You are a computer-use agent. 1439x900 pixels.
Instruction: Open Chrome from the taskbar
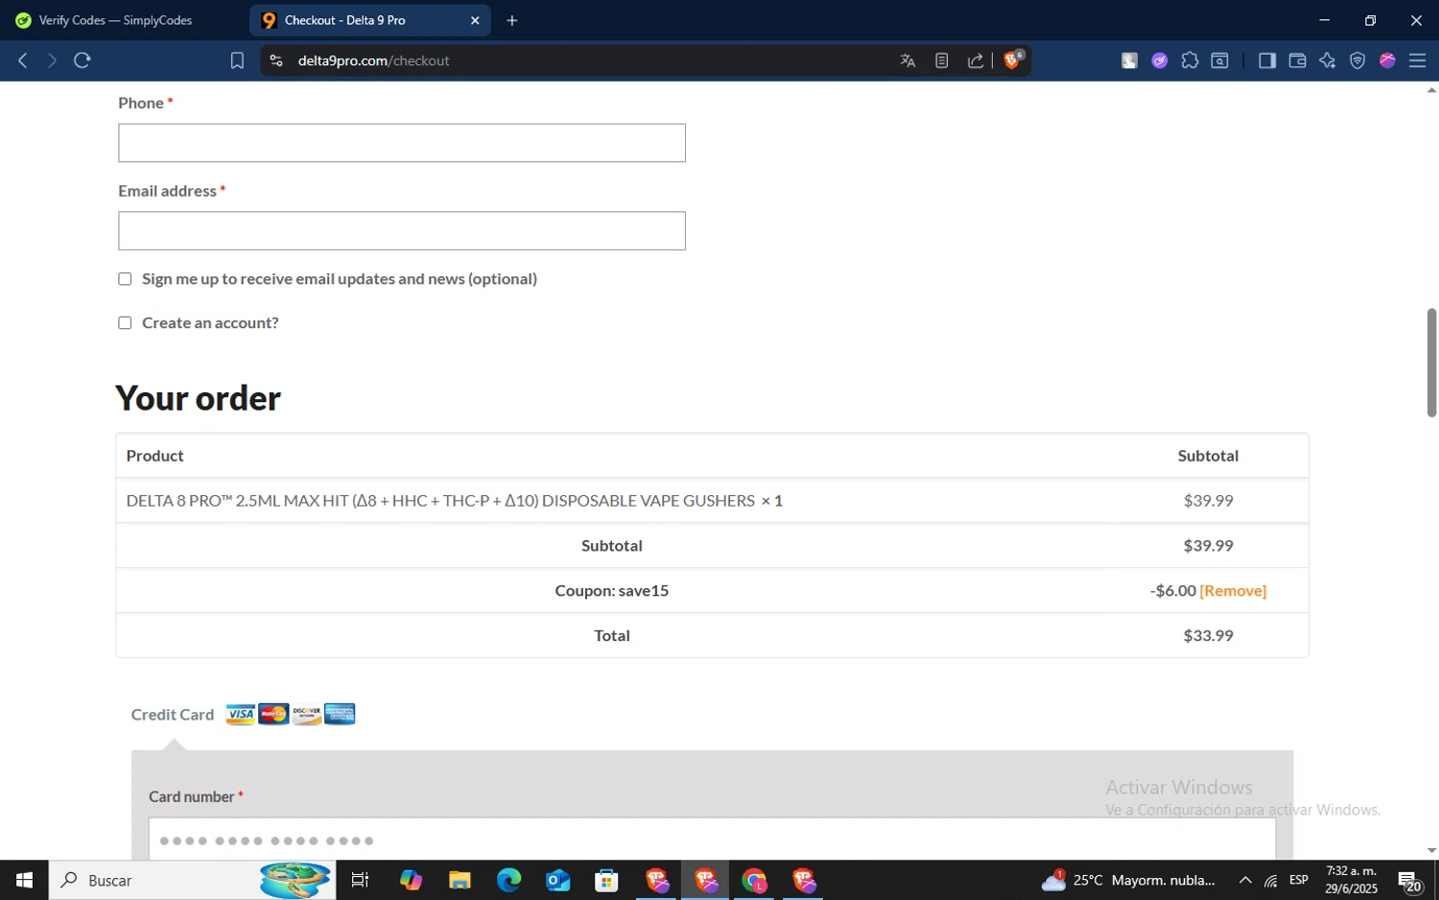(x=754, y=880)
